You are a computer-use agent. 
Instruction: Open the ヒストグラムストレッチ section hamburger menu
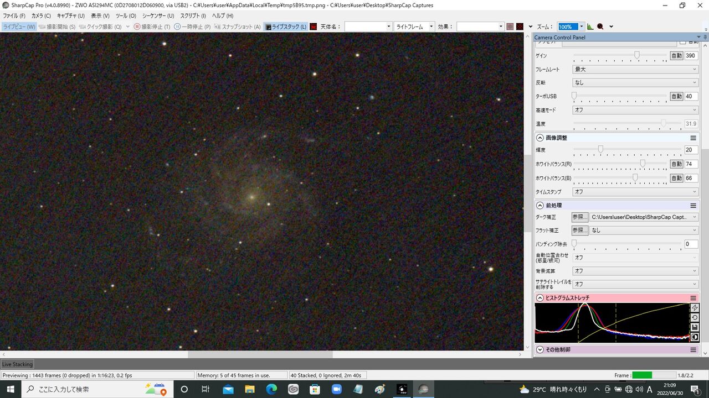693,298
